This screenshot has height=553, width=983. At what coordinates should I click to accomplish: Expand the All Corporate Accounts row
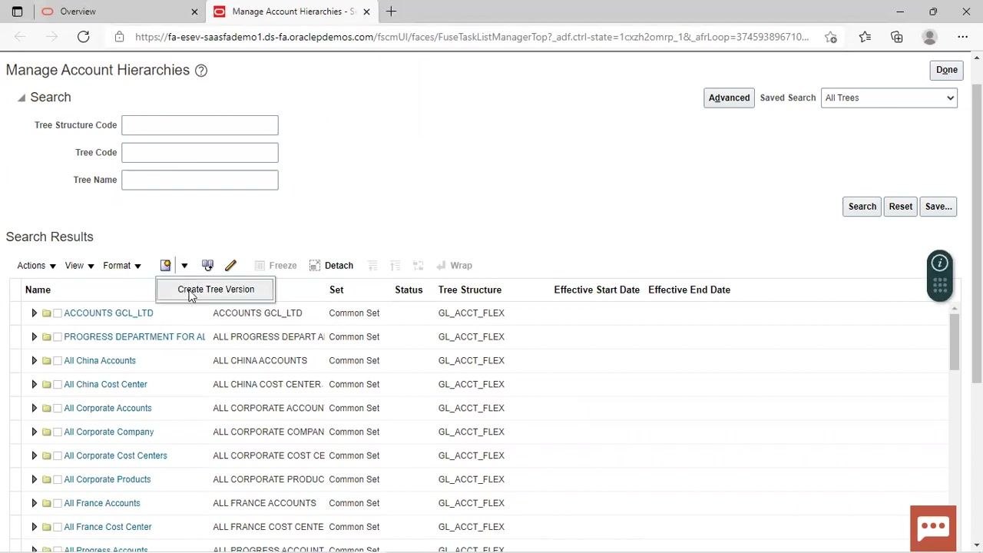point(34,409)
